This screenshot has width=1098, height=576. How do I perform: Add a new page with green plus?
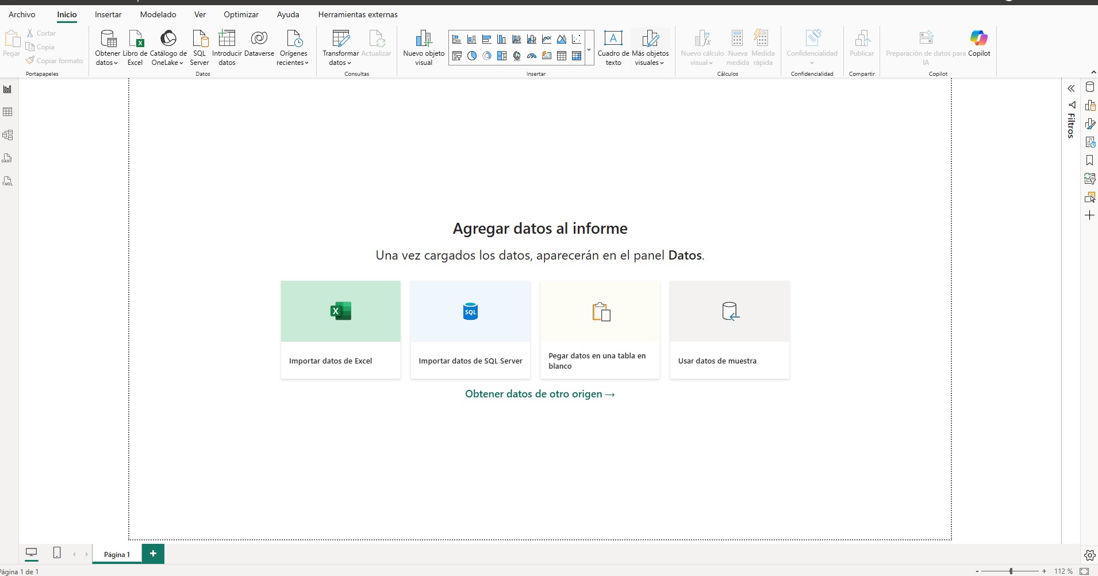click(x=153, y=554)
